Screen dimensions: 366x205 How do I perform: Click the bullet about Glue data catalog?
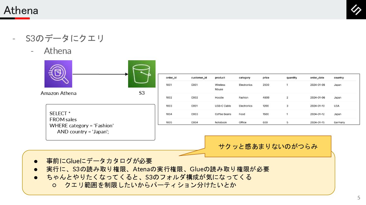pyautogui.click(x=99, y=161)
